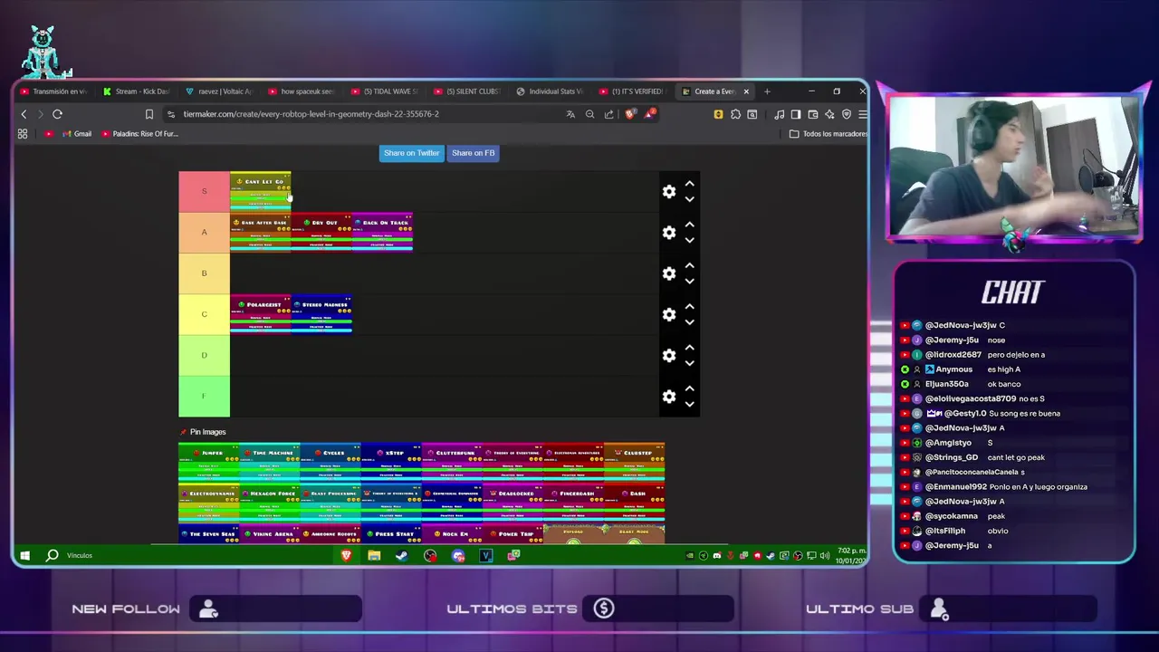Click the tiermaker URL address bar
The width and height of the screenshot is (1159, 652).
point(362,114)
